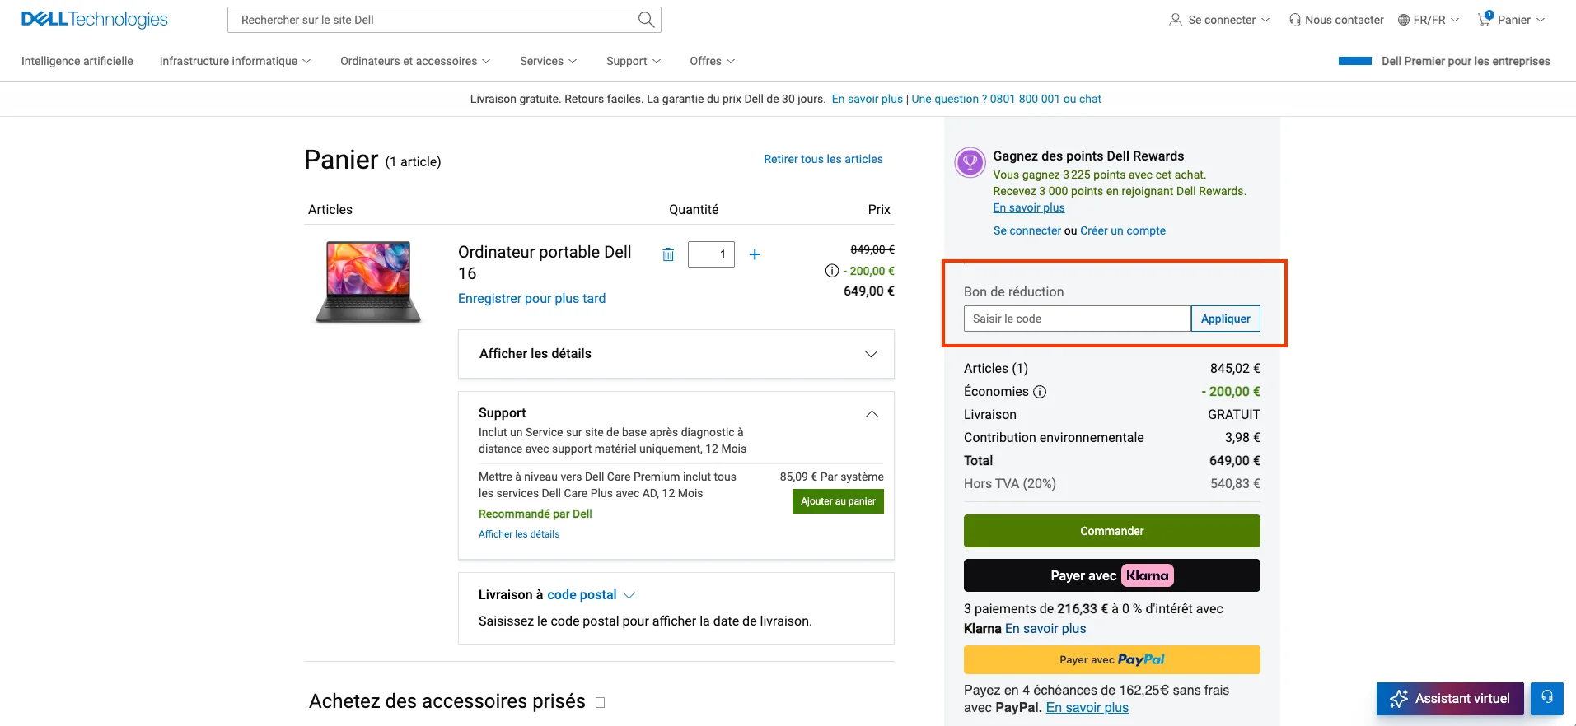This screenshot has height=726, width=1576.
Task: Click info icon beside Économies
Action: click(x=1040, y=392)
